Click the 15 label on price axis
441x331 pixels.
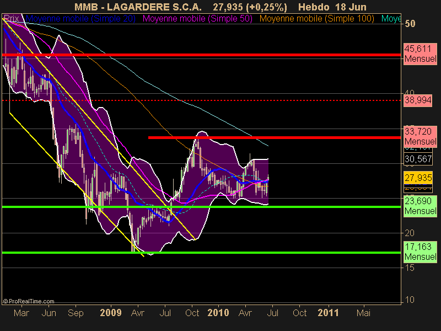(410, 268)
